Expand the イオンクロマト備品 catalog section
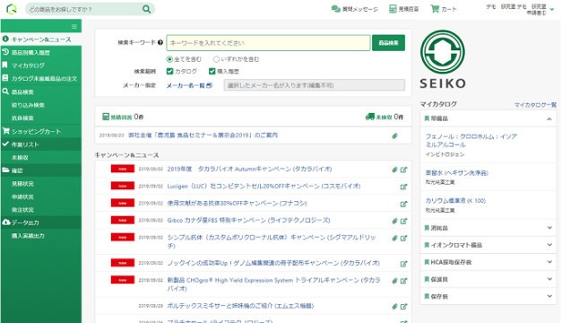 [549, 245]
